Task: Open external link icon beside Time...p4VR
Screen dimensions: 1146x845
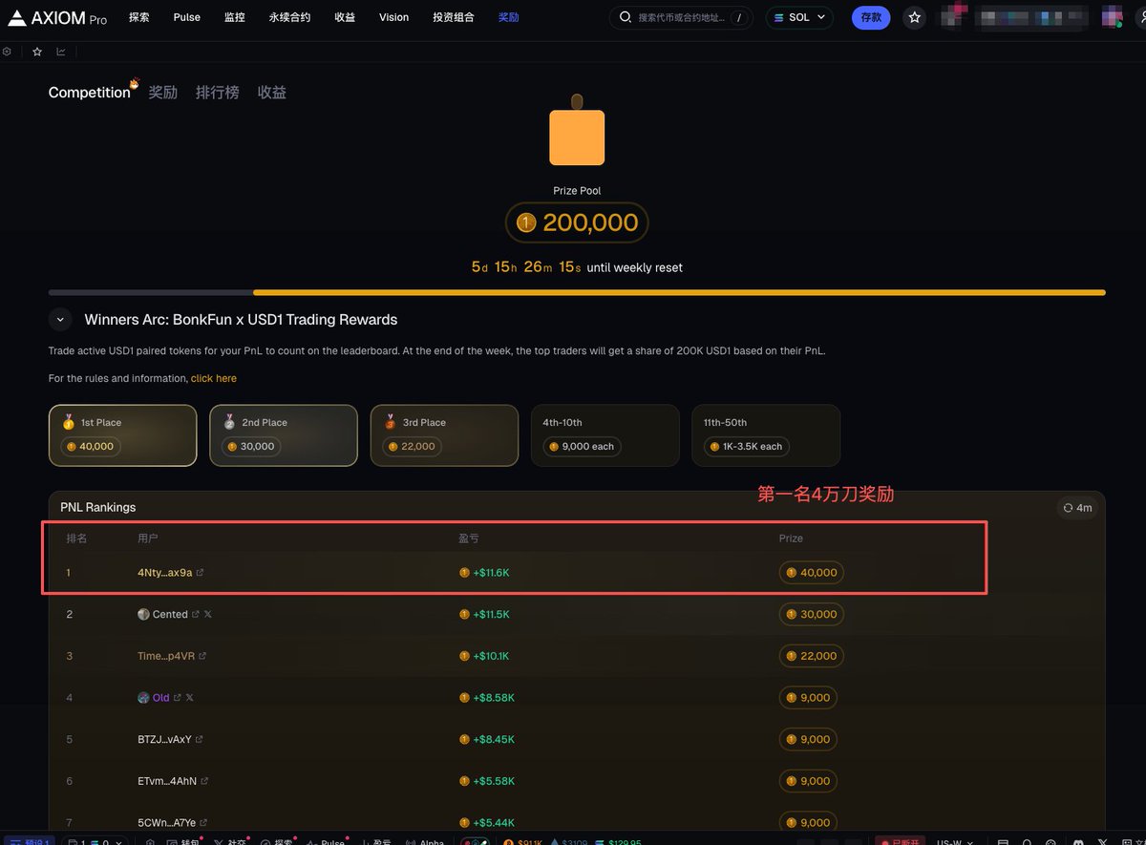Action: (x=202, y=656)
